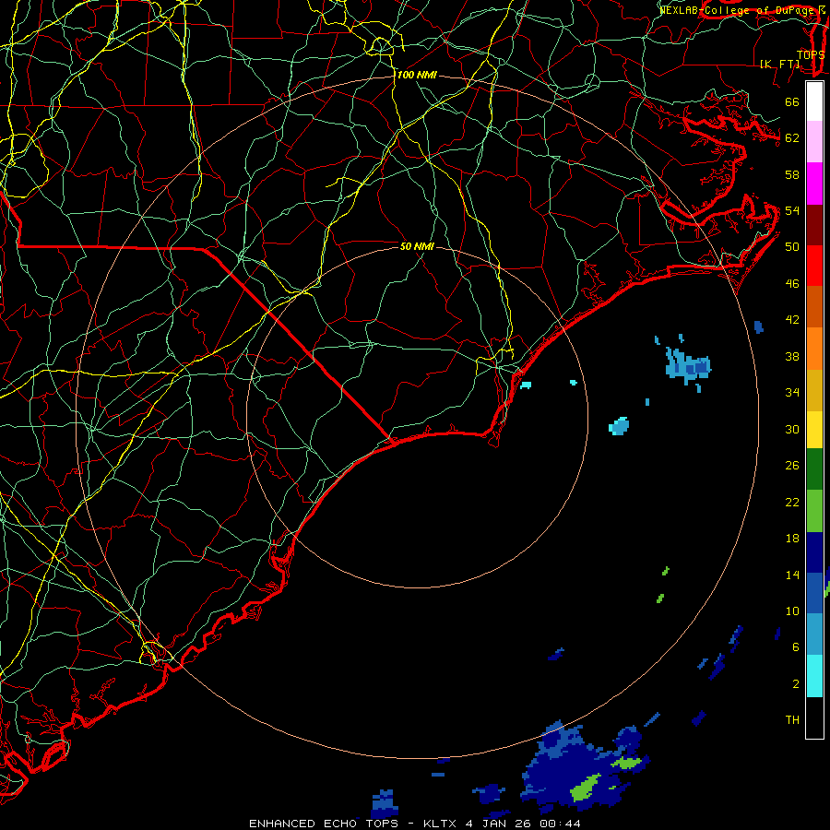Click the dark green 30 legend block

coord(814,469)
